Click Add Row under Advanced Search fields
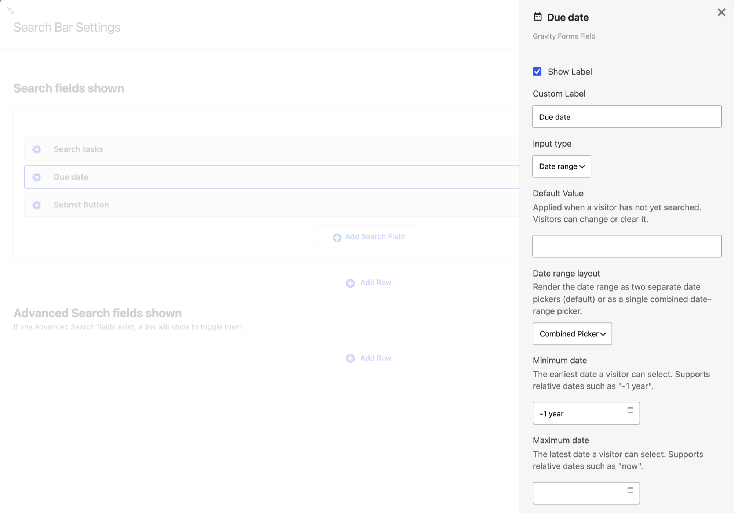This screenshot has width=734, height=513. point(369,358)
